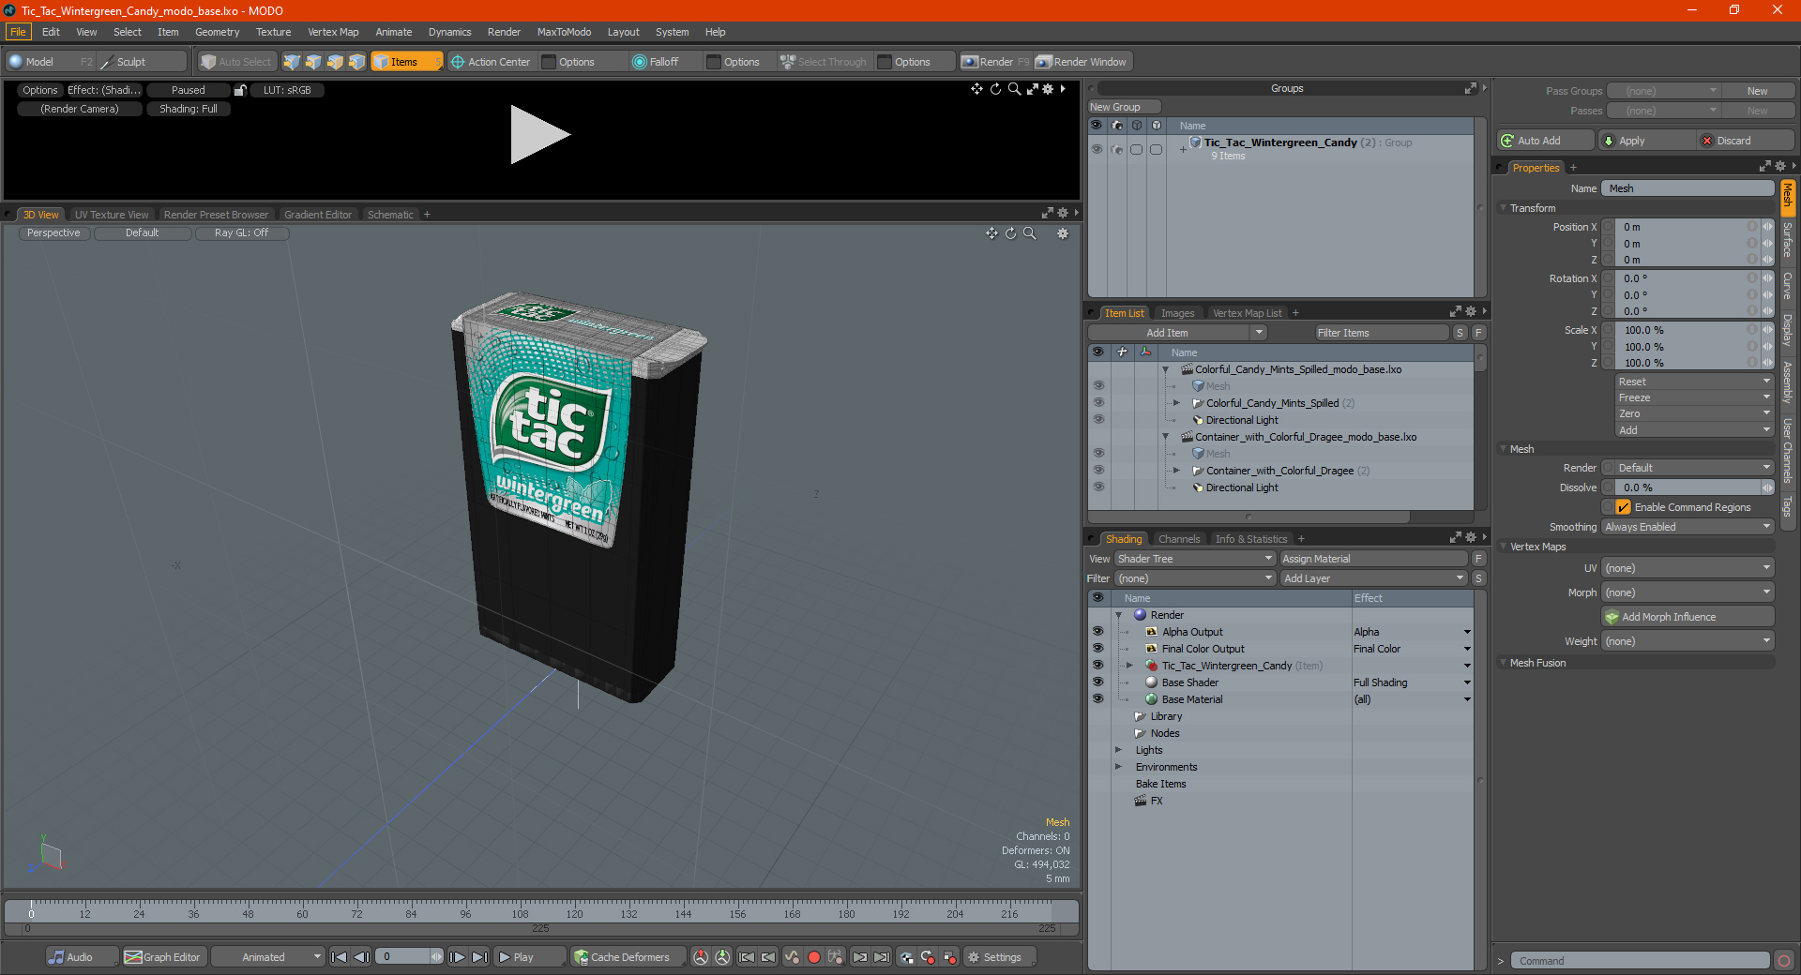1801x975 pixels.
Task: Expand Tic_Tac_Wintergreen_Candy shader item
Action: (x=1130, y=666)
